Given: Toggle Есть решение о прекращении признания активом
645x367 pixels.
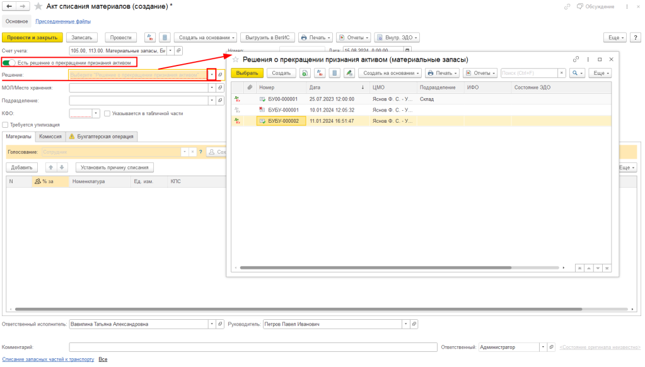Looking at the screenshot, I should click(9, 62).
